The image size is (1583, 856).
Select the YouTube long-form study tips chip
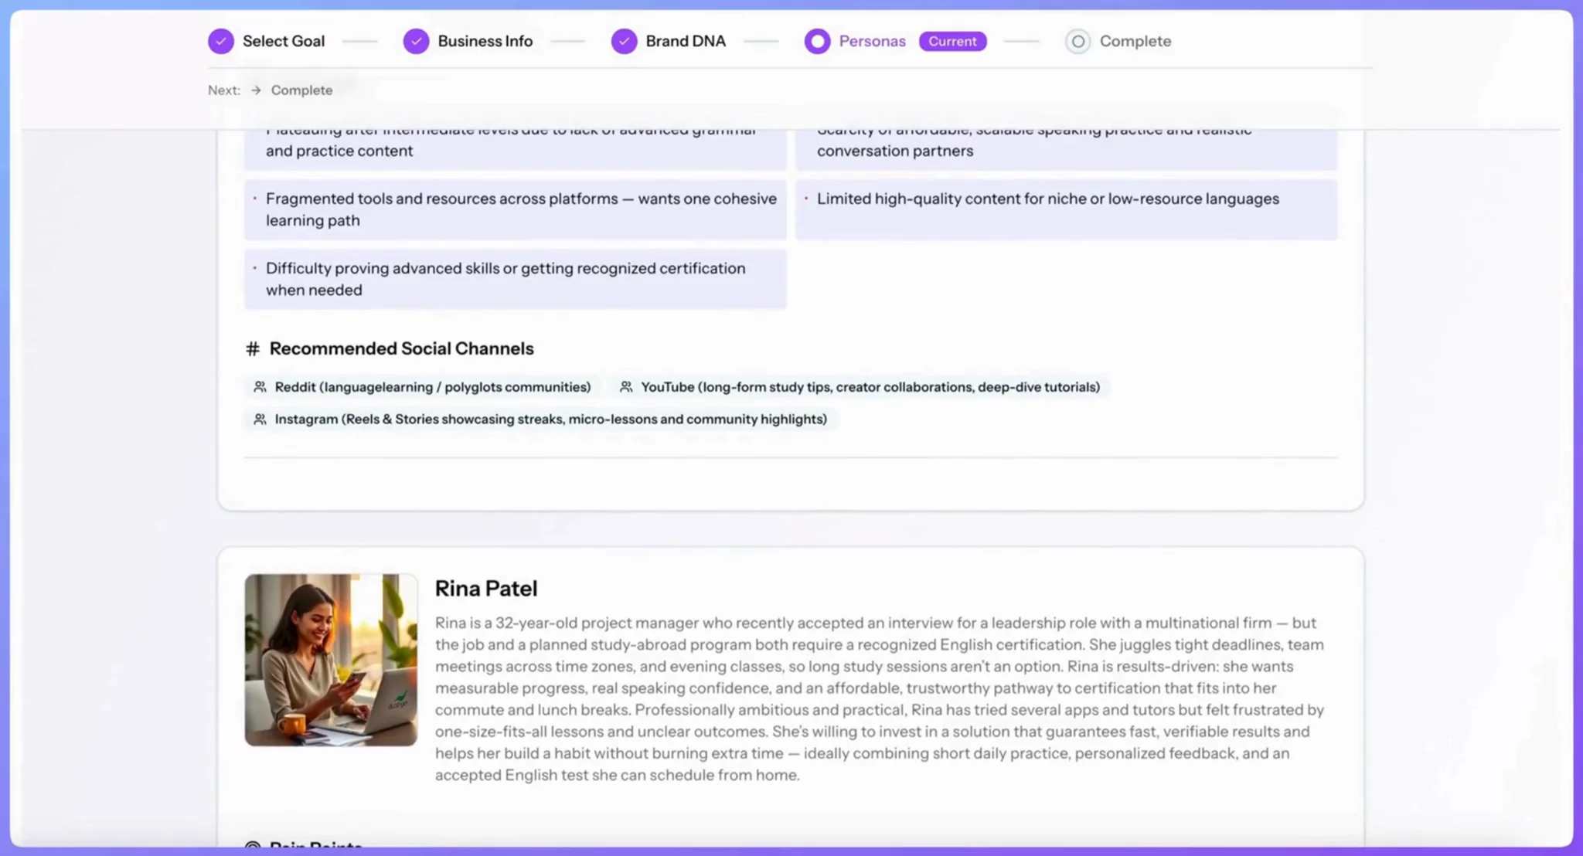coord(870,387)
